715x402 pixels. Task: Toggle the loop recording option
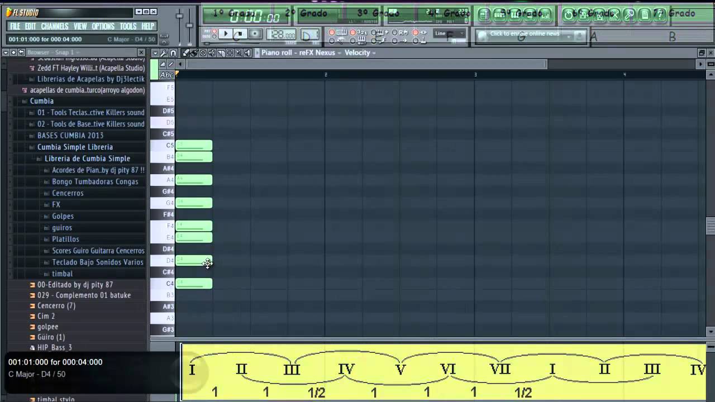pos(395,32)
